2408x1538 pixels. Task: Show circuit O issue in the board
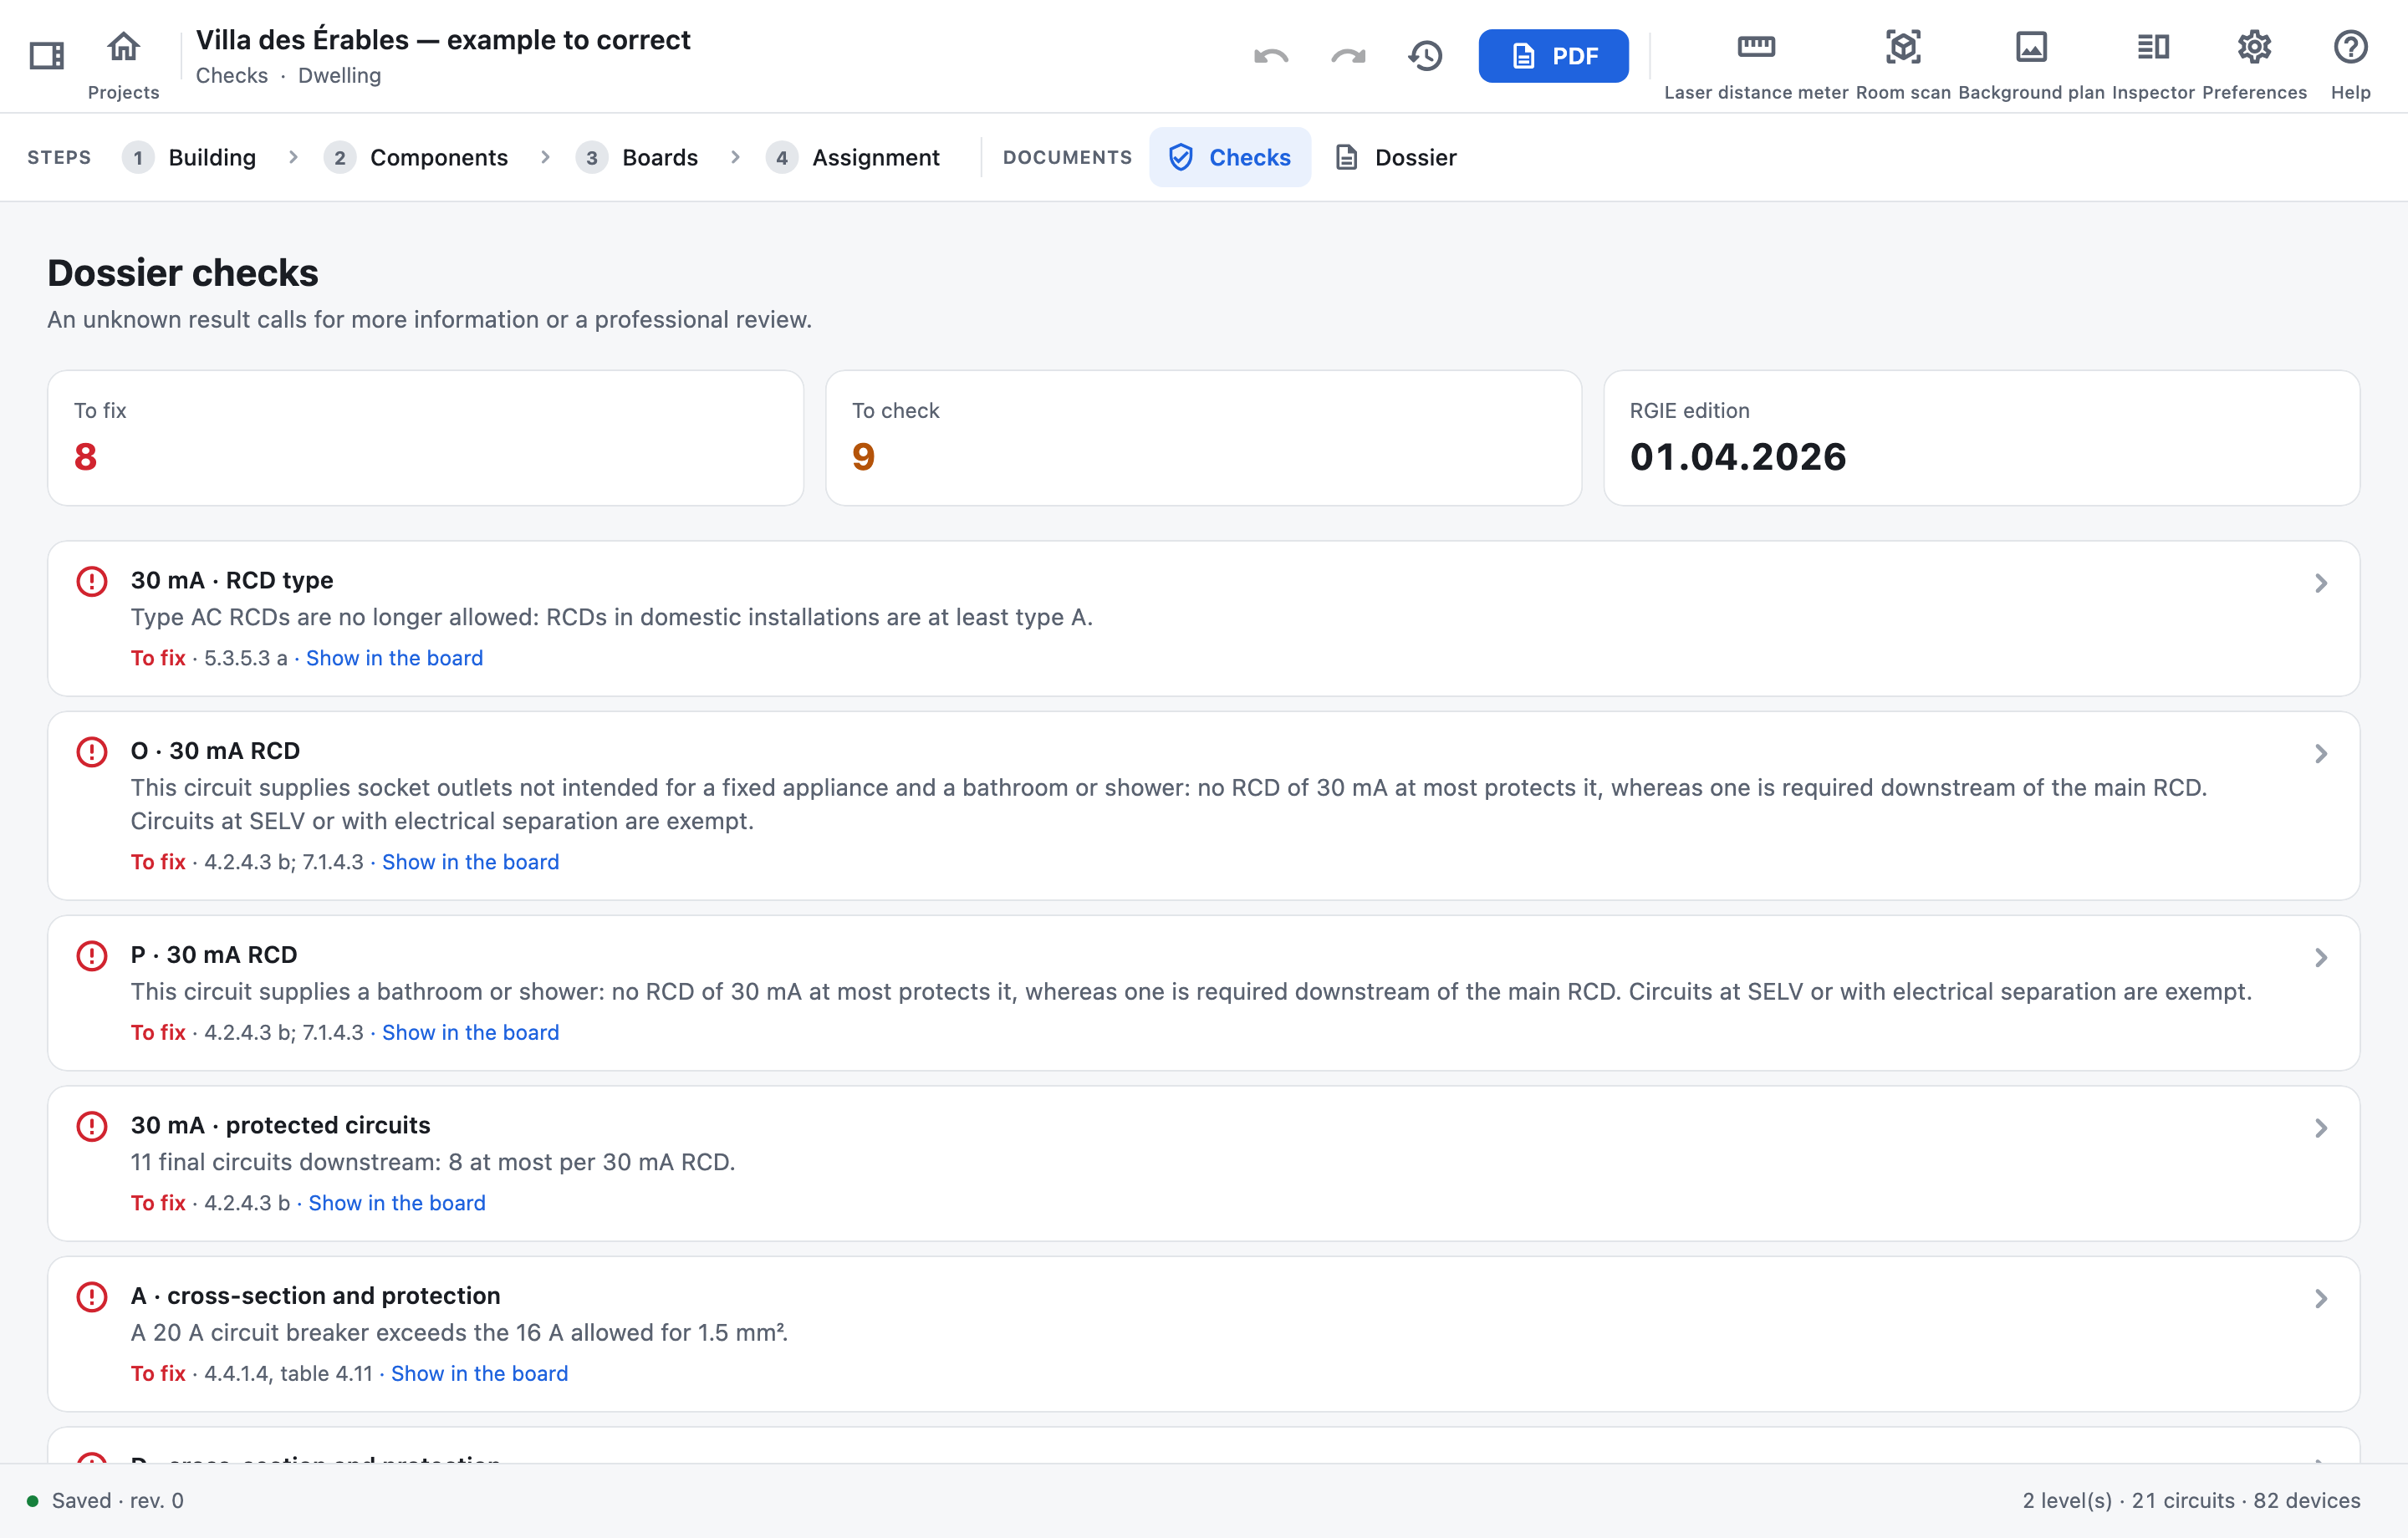470,862
